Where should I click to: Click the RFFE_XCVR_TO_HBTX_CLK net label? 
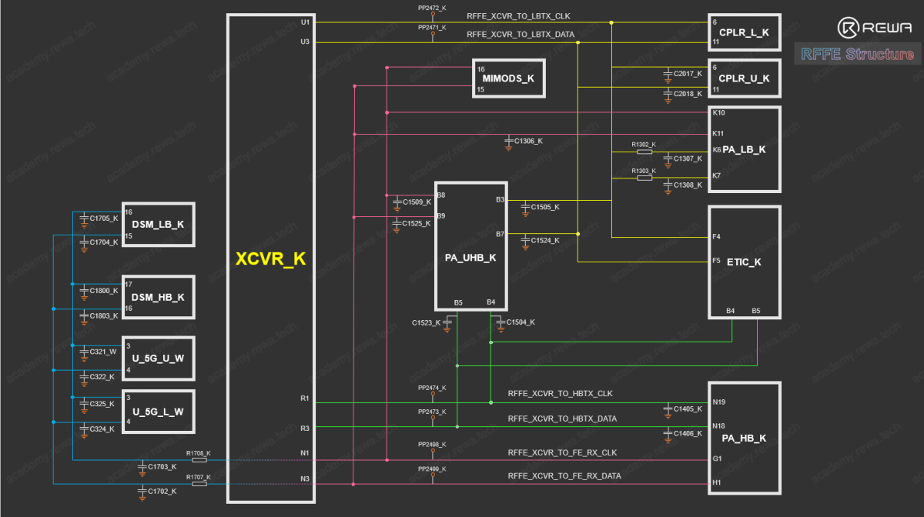[560, 393]
